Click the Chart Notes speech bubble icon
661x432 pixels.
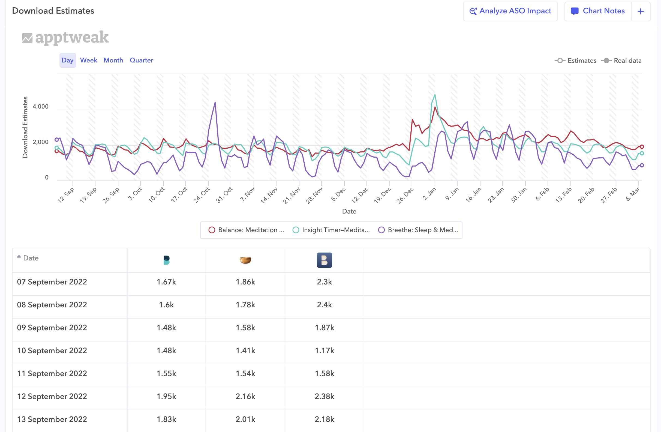[x=574, y=11]
